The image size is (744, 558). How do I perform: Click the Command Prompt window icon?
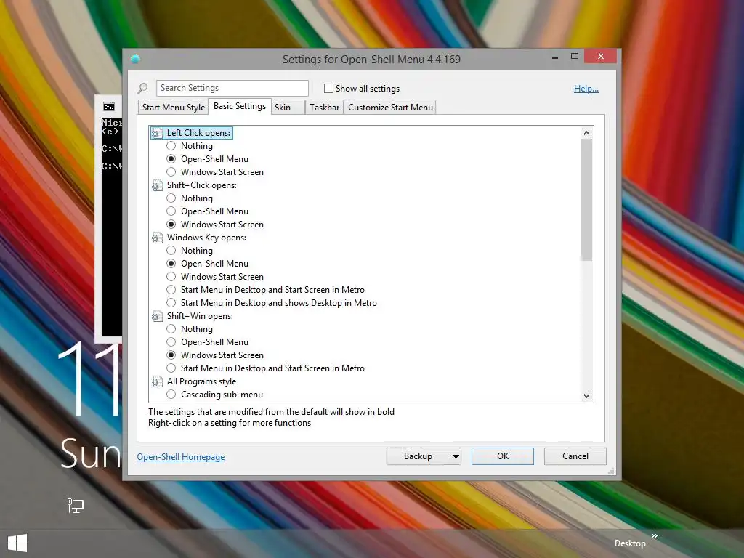tap(109, 107)
